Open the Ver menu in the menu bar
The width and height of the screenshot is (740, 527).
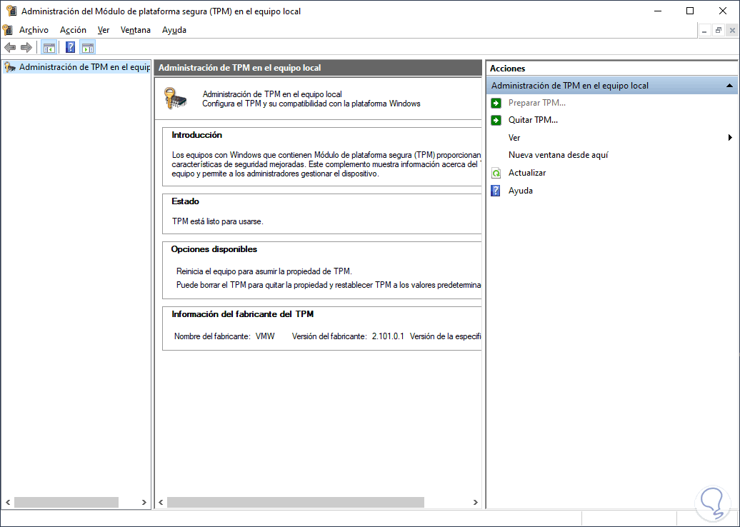point(104,30)
